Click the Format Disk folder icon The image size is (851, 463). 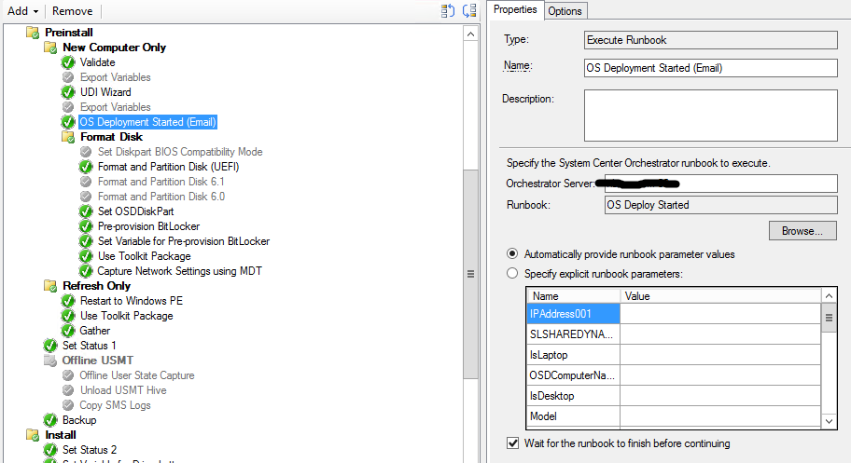(68, 137)
